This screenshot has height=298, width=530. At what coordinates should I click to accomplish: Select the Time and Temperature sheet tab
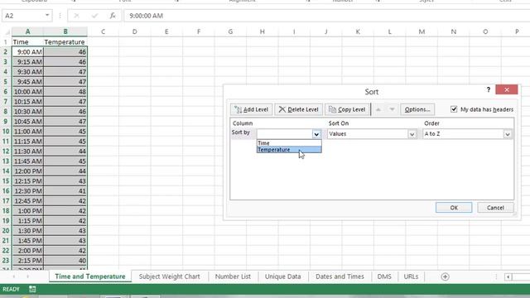coord(90,276)
